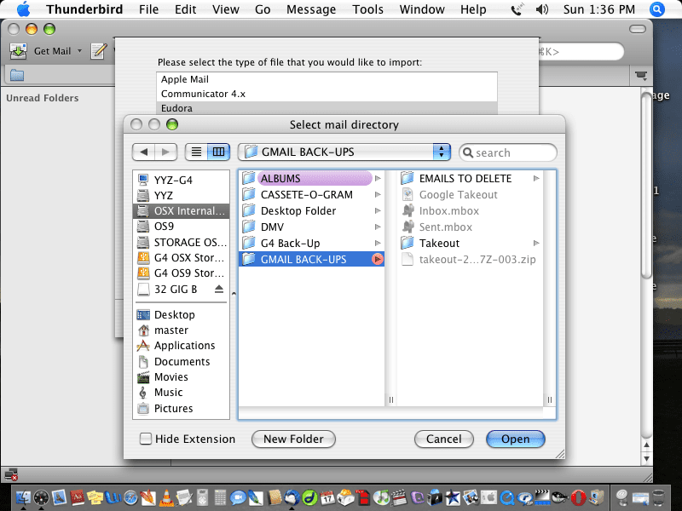Click the Get Mail toolbar icon
Screen dimensions: 682x511
click(18, 51)
